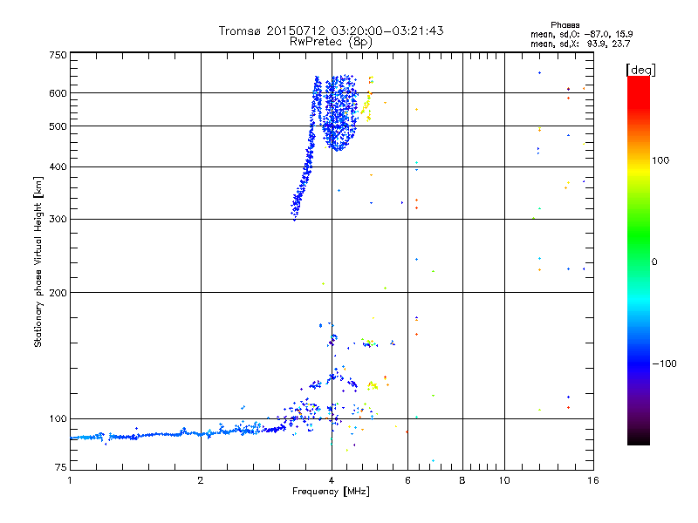Select the 'mean, sd,O: -87.0, 15.9' statistics line
The height and width of the screenshot is (523, 698).
581,35
